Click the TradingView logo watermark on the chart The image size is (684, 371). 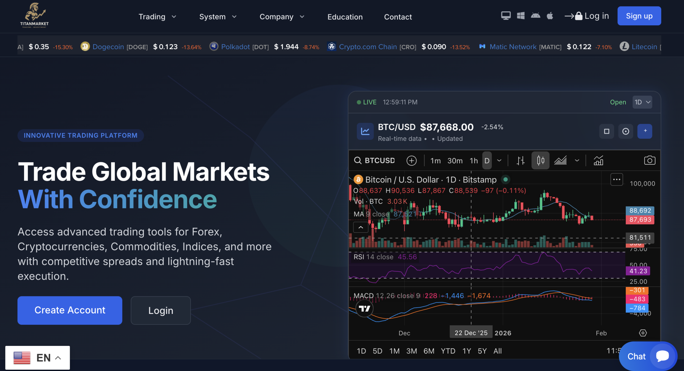364,308
